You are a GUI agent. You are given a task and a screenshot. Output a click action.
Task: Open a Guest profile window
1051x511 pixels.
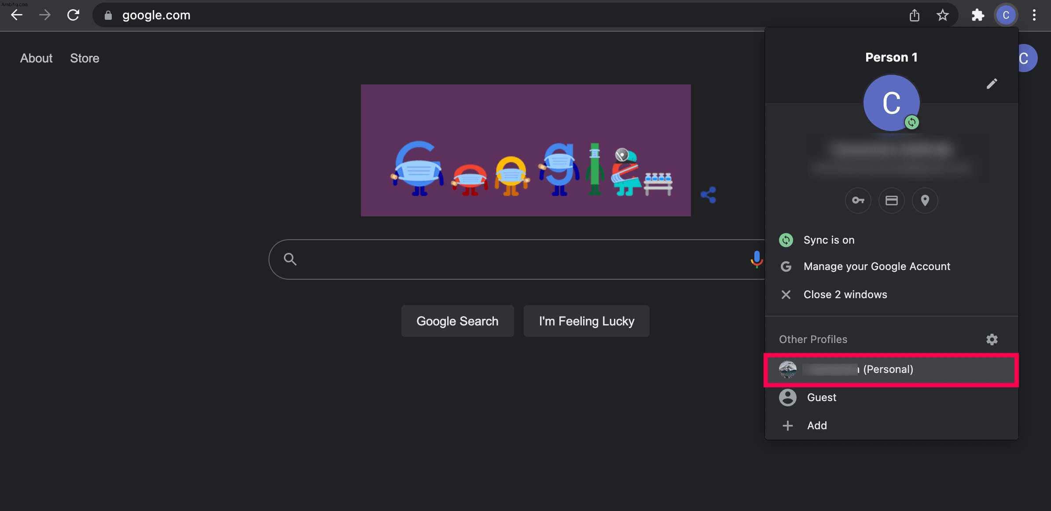pos(891,398)
